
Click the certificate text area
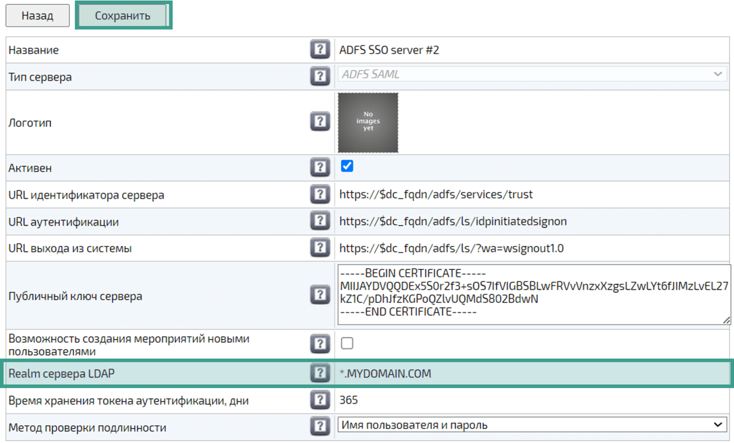[x=532, y=294]
